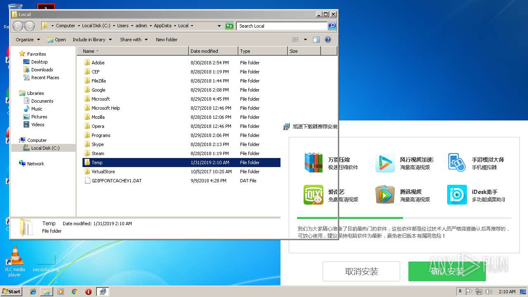This screenshot has height=297, width=528.
Task: Open the address bar history dropdown arrow
Action: pyautogui.click(x=219, y=26)
